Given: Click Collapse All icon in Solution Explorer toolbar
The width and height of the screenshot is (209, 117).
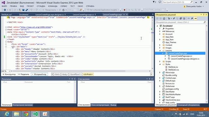Looking at the screenshot, I should click(181, 19).
